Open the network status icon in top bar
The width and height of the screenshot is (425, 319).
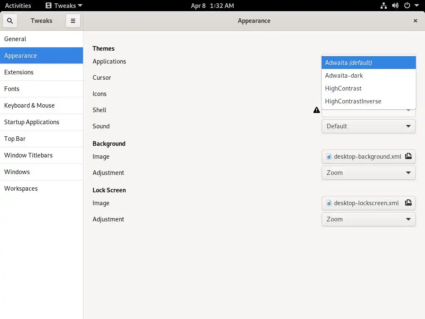coord(383,5)
